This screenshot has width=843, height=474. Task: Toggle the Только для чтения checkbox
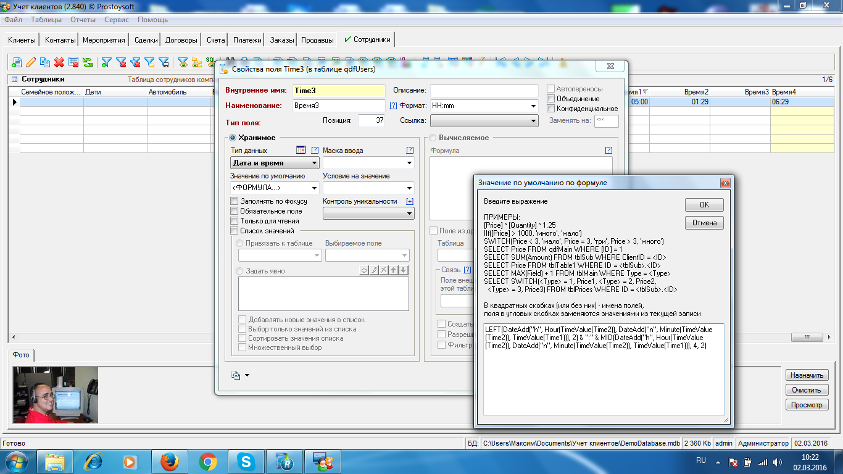(235, 221)
